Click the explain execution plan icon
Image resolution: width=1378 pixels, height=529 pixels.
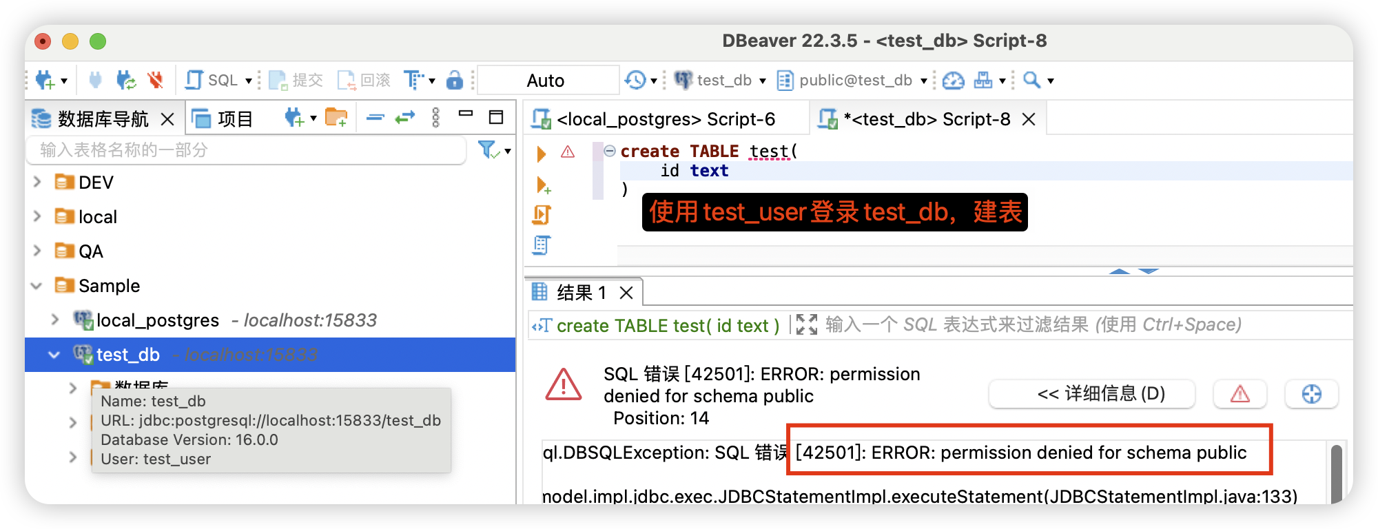tap(542, 245)
